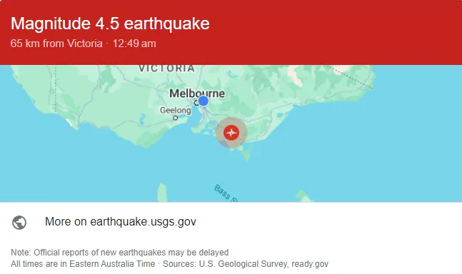Click the red earthquake epicenter marker

coord(231,133)
